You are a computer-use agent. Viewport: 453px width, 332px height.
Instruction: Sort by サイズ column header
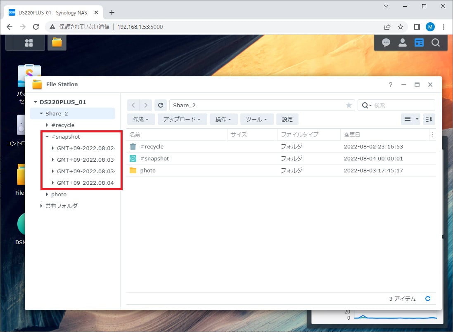click(x=252, y=134)
